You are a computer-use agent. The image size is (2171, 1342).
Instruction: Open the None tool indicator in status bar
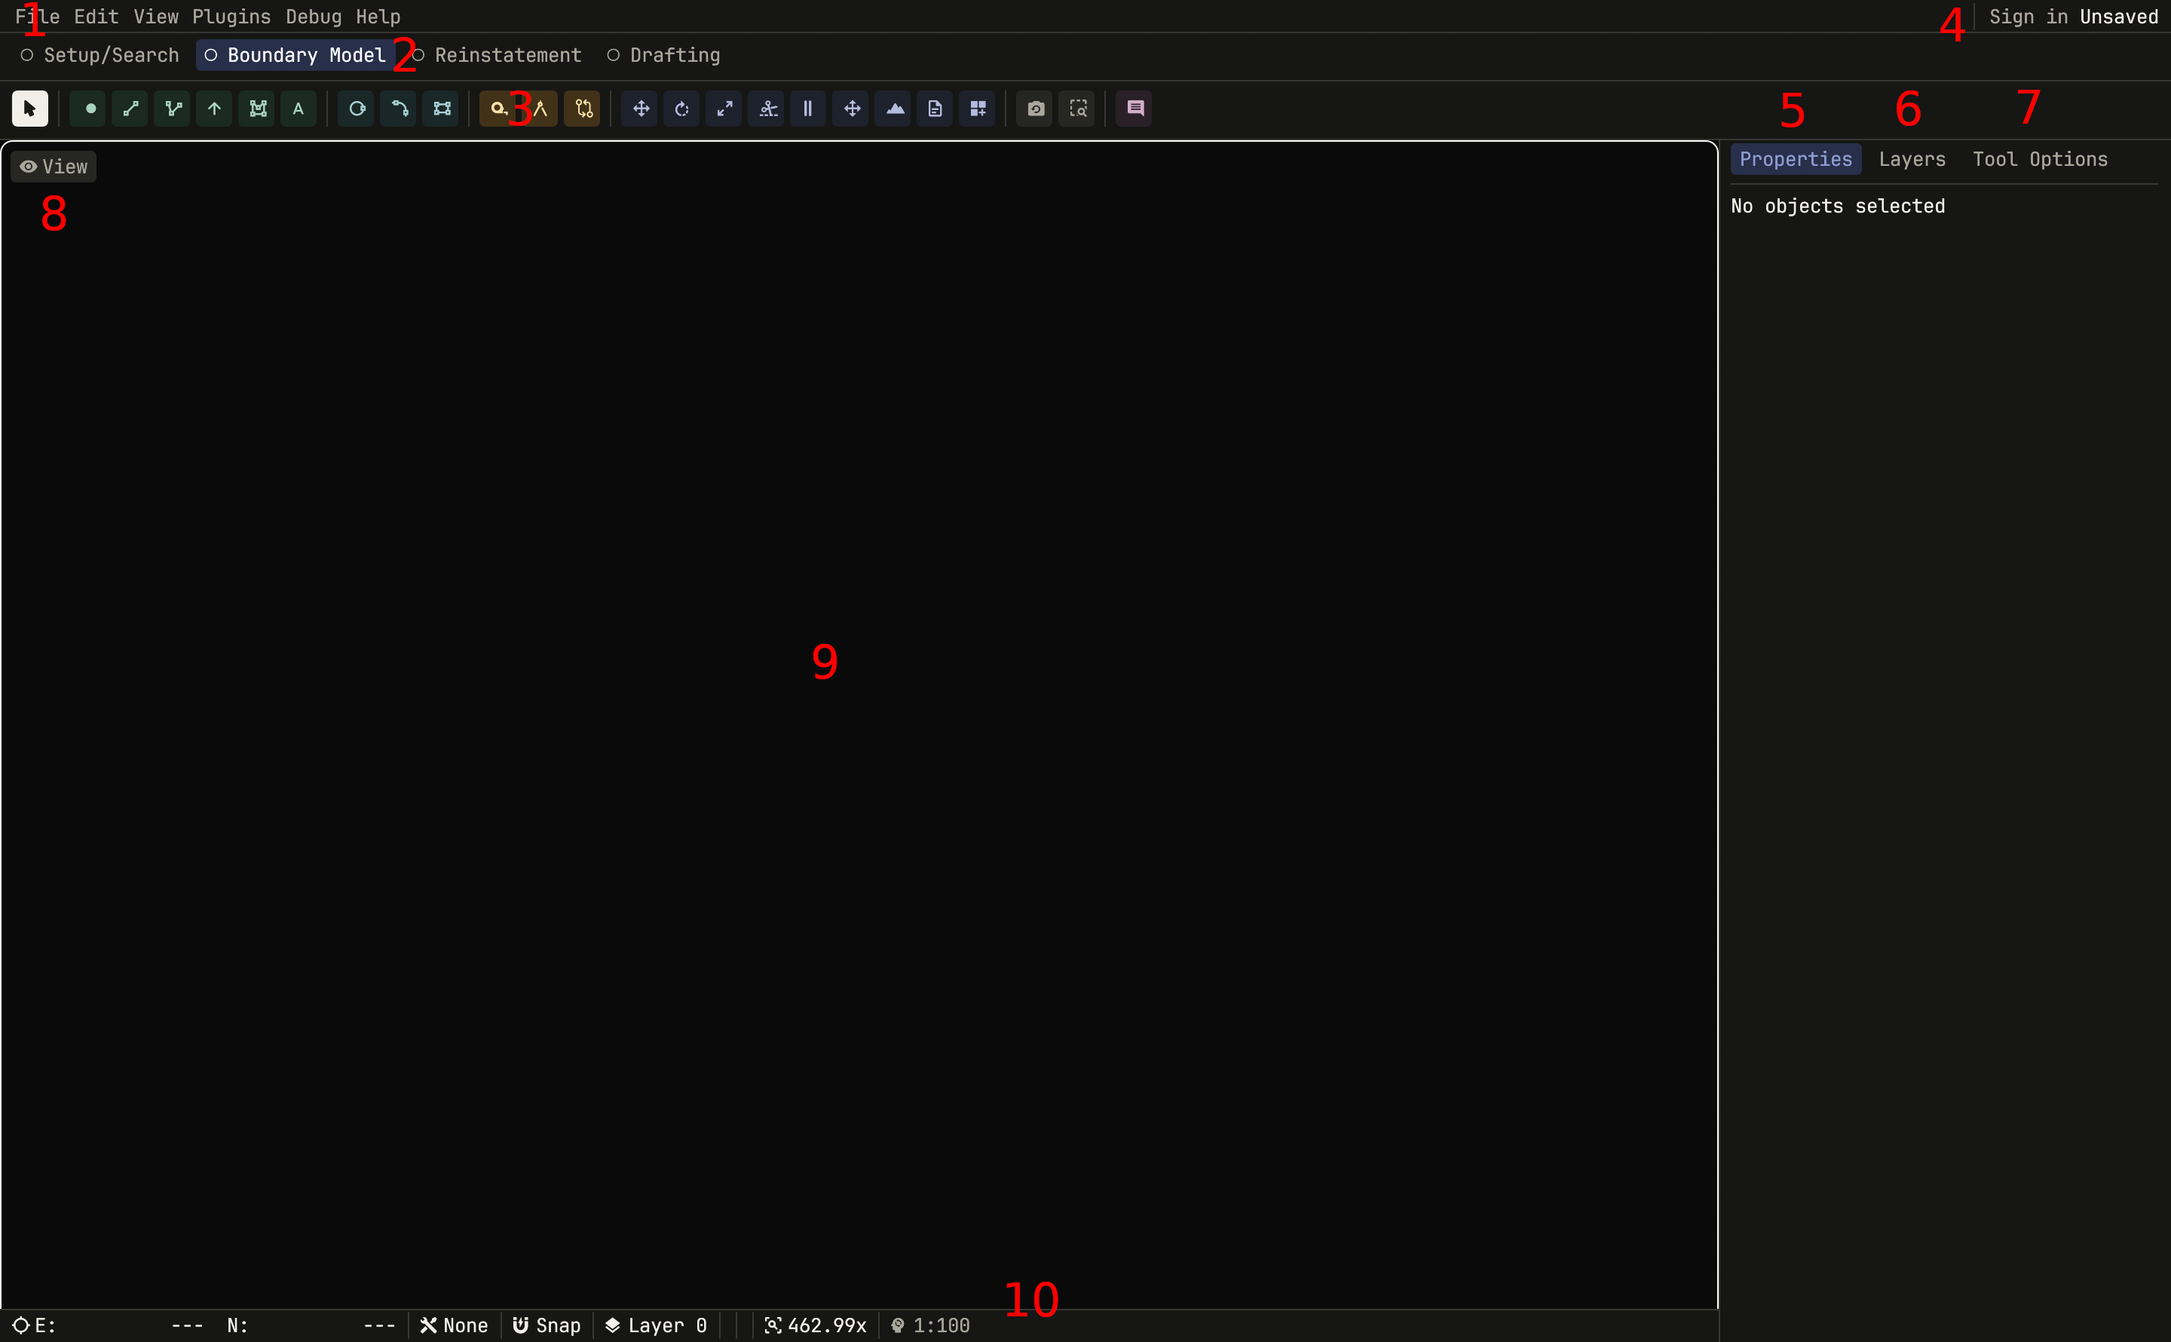455,1325
